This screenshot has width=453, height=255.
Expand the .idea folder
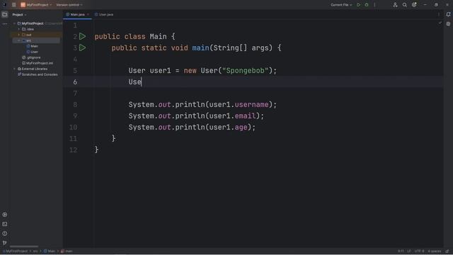(19, 29)
